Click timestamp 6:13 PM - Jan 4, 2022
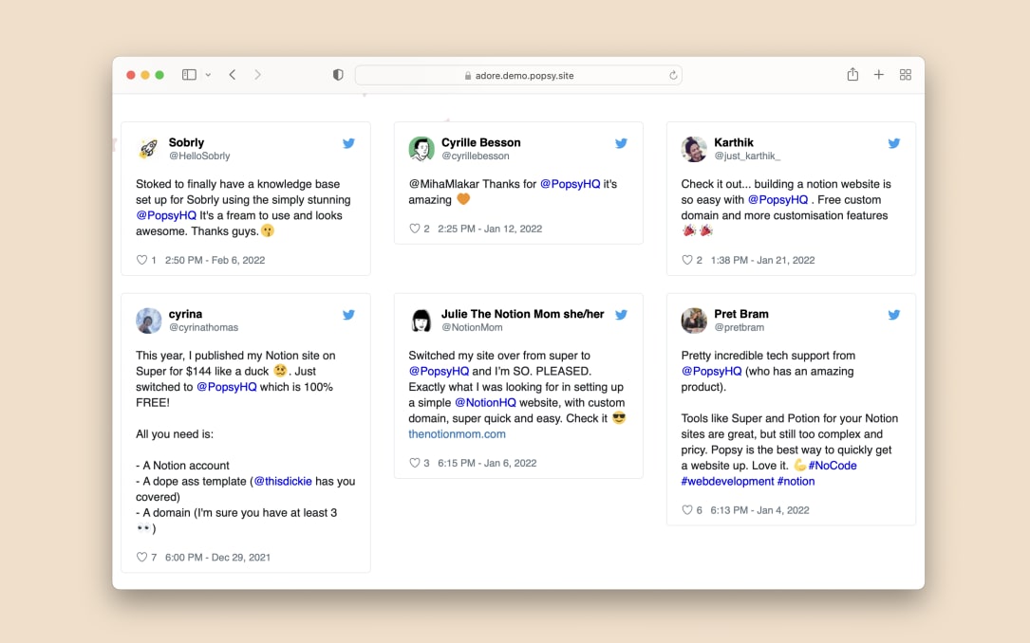This screenshot has height=643, width=1030. 760,510
